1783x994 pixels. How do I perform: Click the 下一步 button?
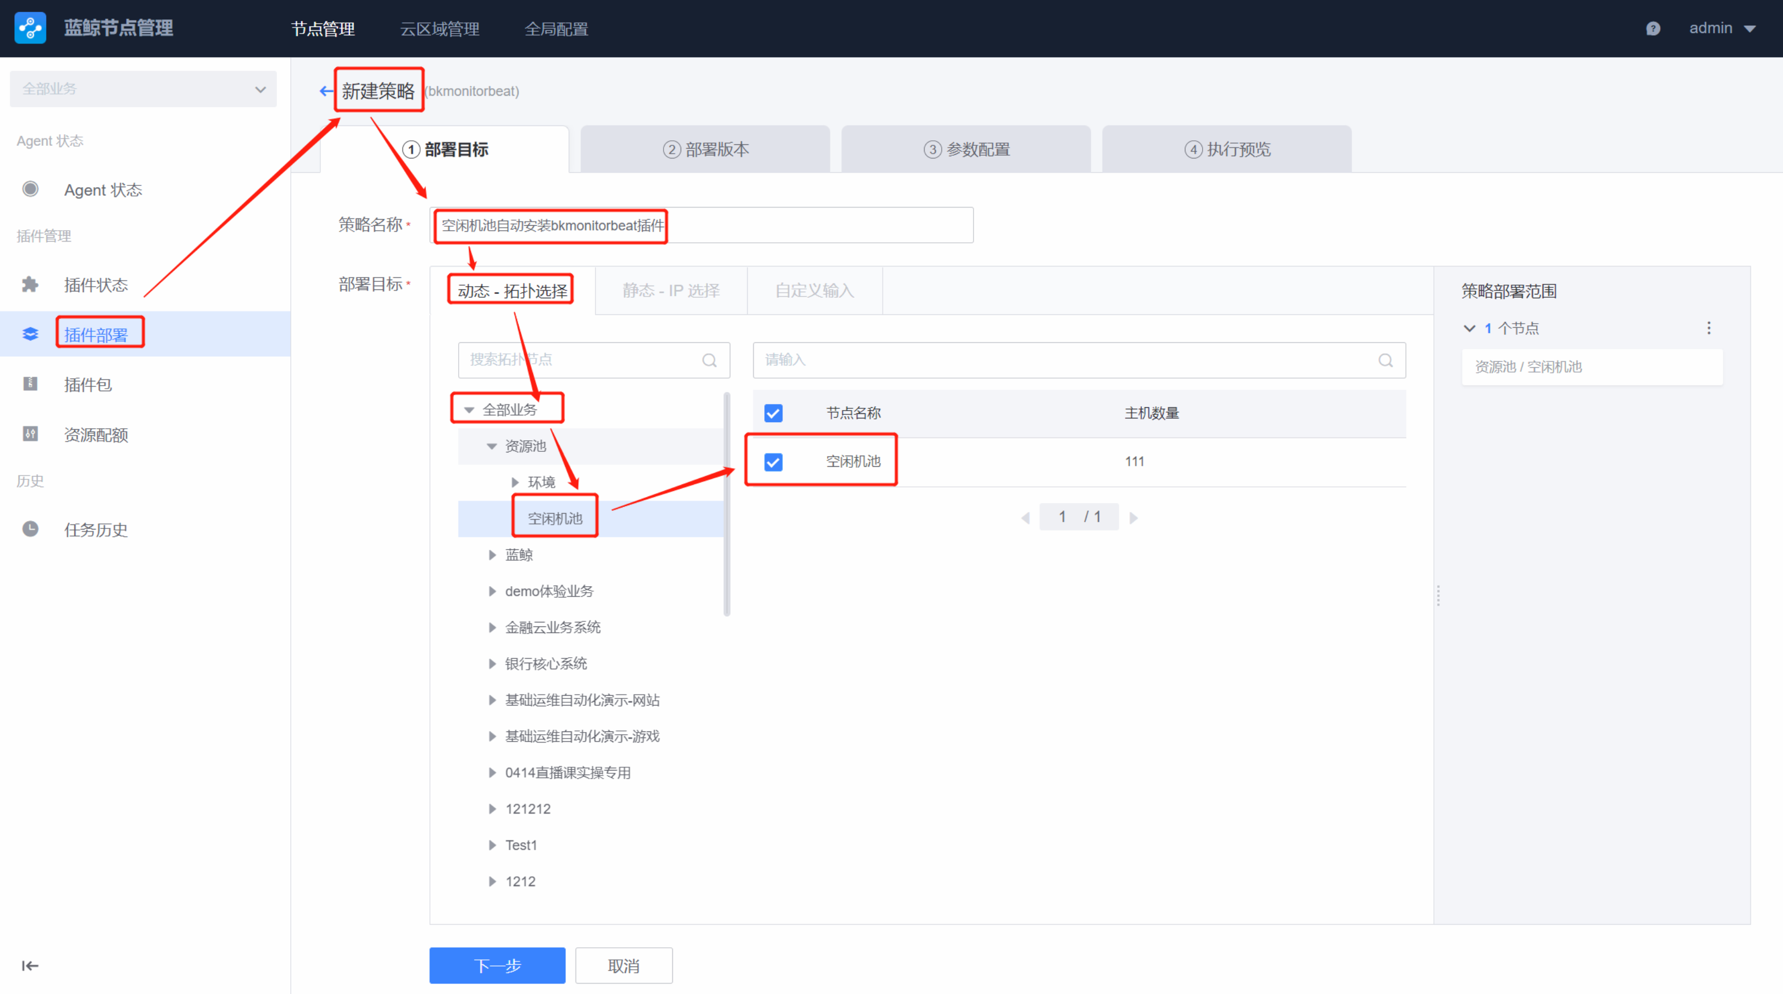497,965
